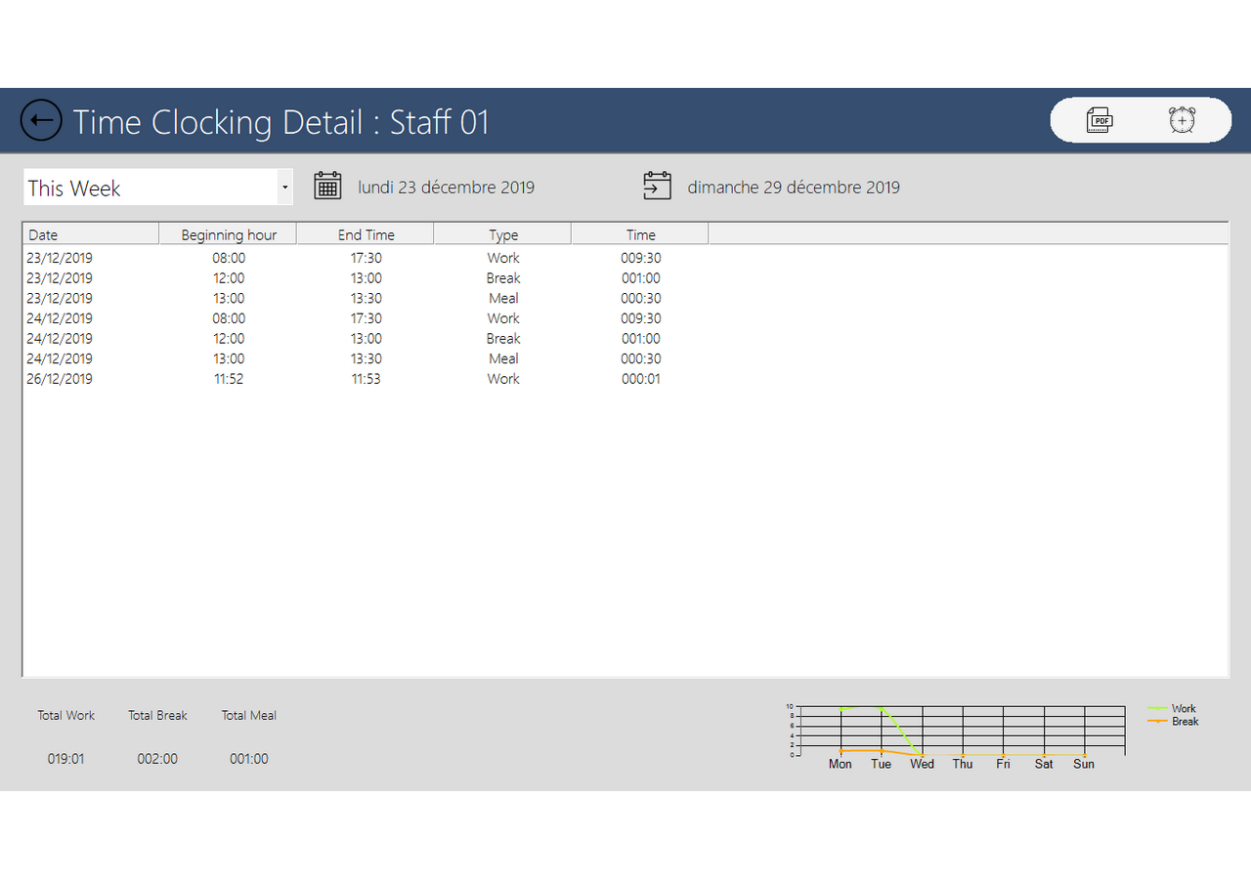Click the back arrow icon
Image resolution: width=1251 pixels, height=879 pixels.
click(41, 121)
